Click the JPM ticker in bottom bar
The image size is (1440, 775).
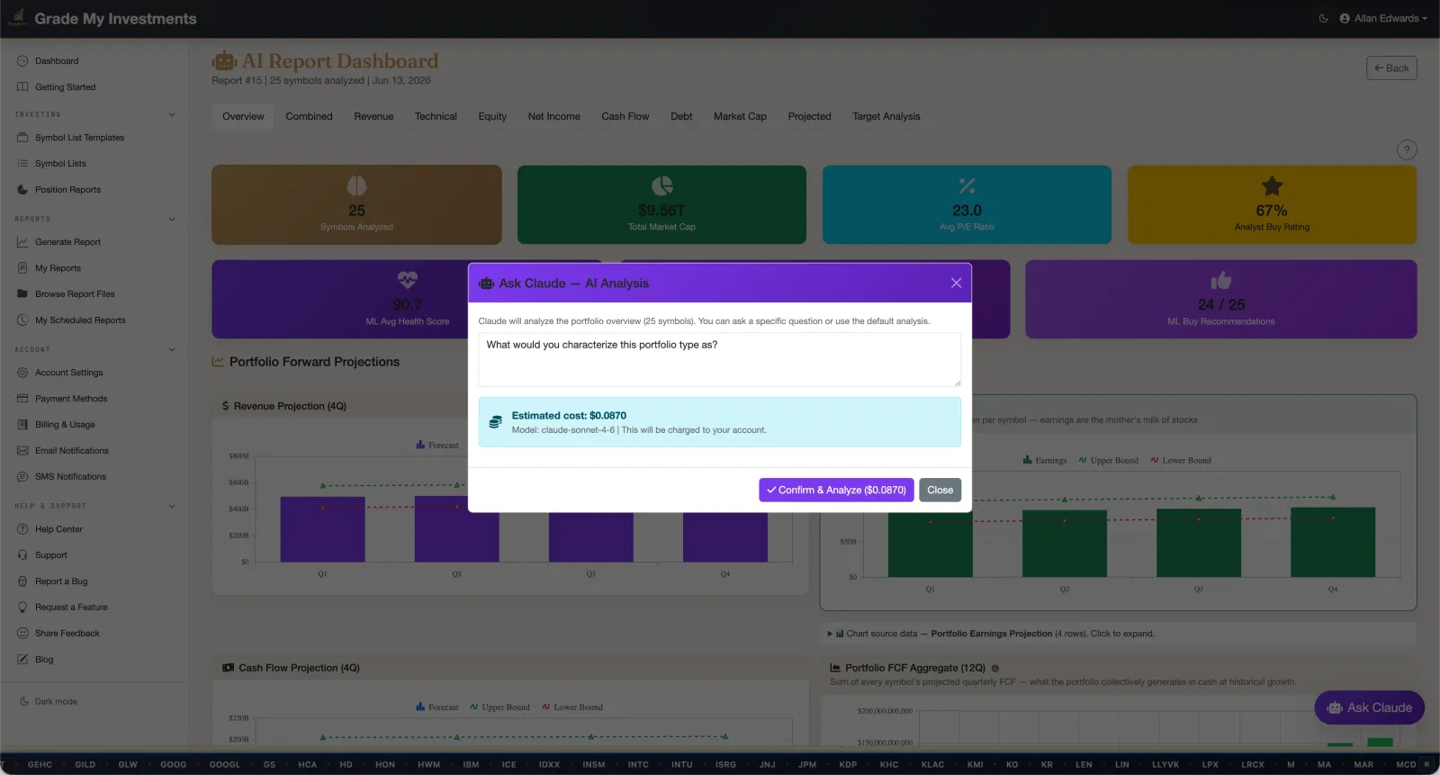(807, 765)
